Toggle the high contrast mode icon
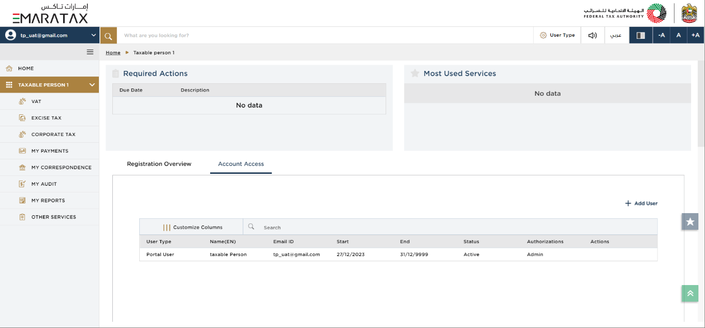 [x=640, y=35]
